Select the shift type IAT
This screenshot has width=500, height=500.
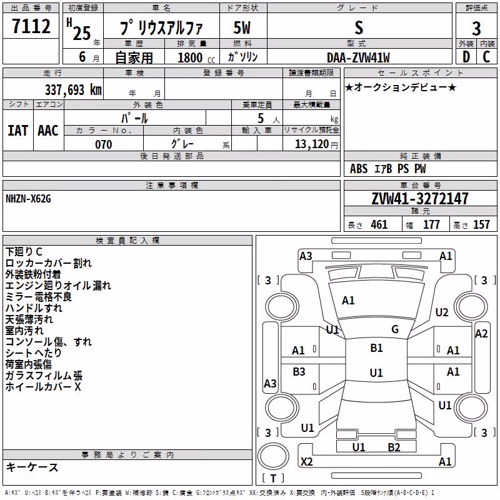[18, 131]
